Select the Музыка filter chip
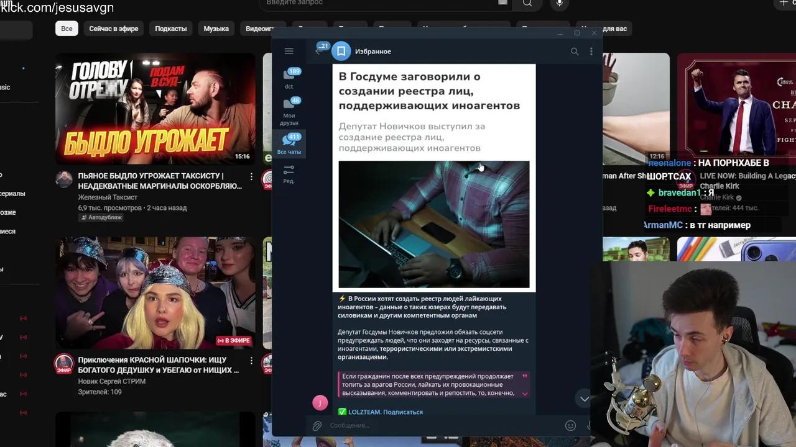This screenshot has width=796, height=447. click(216, 29)
